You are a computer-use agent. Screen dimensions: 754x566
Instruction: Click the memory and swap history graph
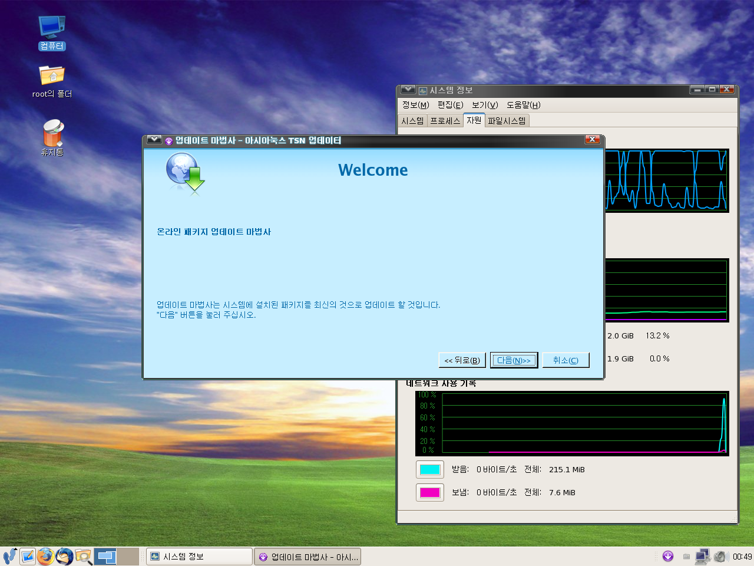click(667, 290)
